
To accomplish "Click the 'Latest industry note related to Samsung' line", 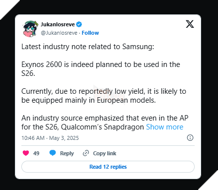I will point(88,47).
